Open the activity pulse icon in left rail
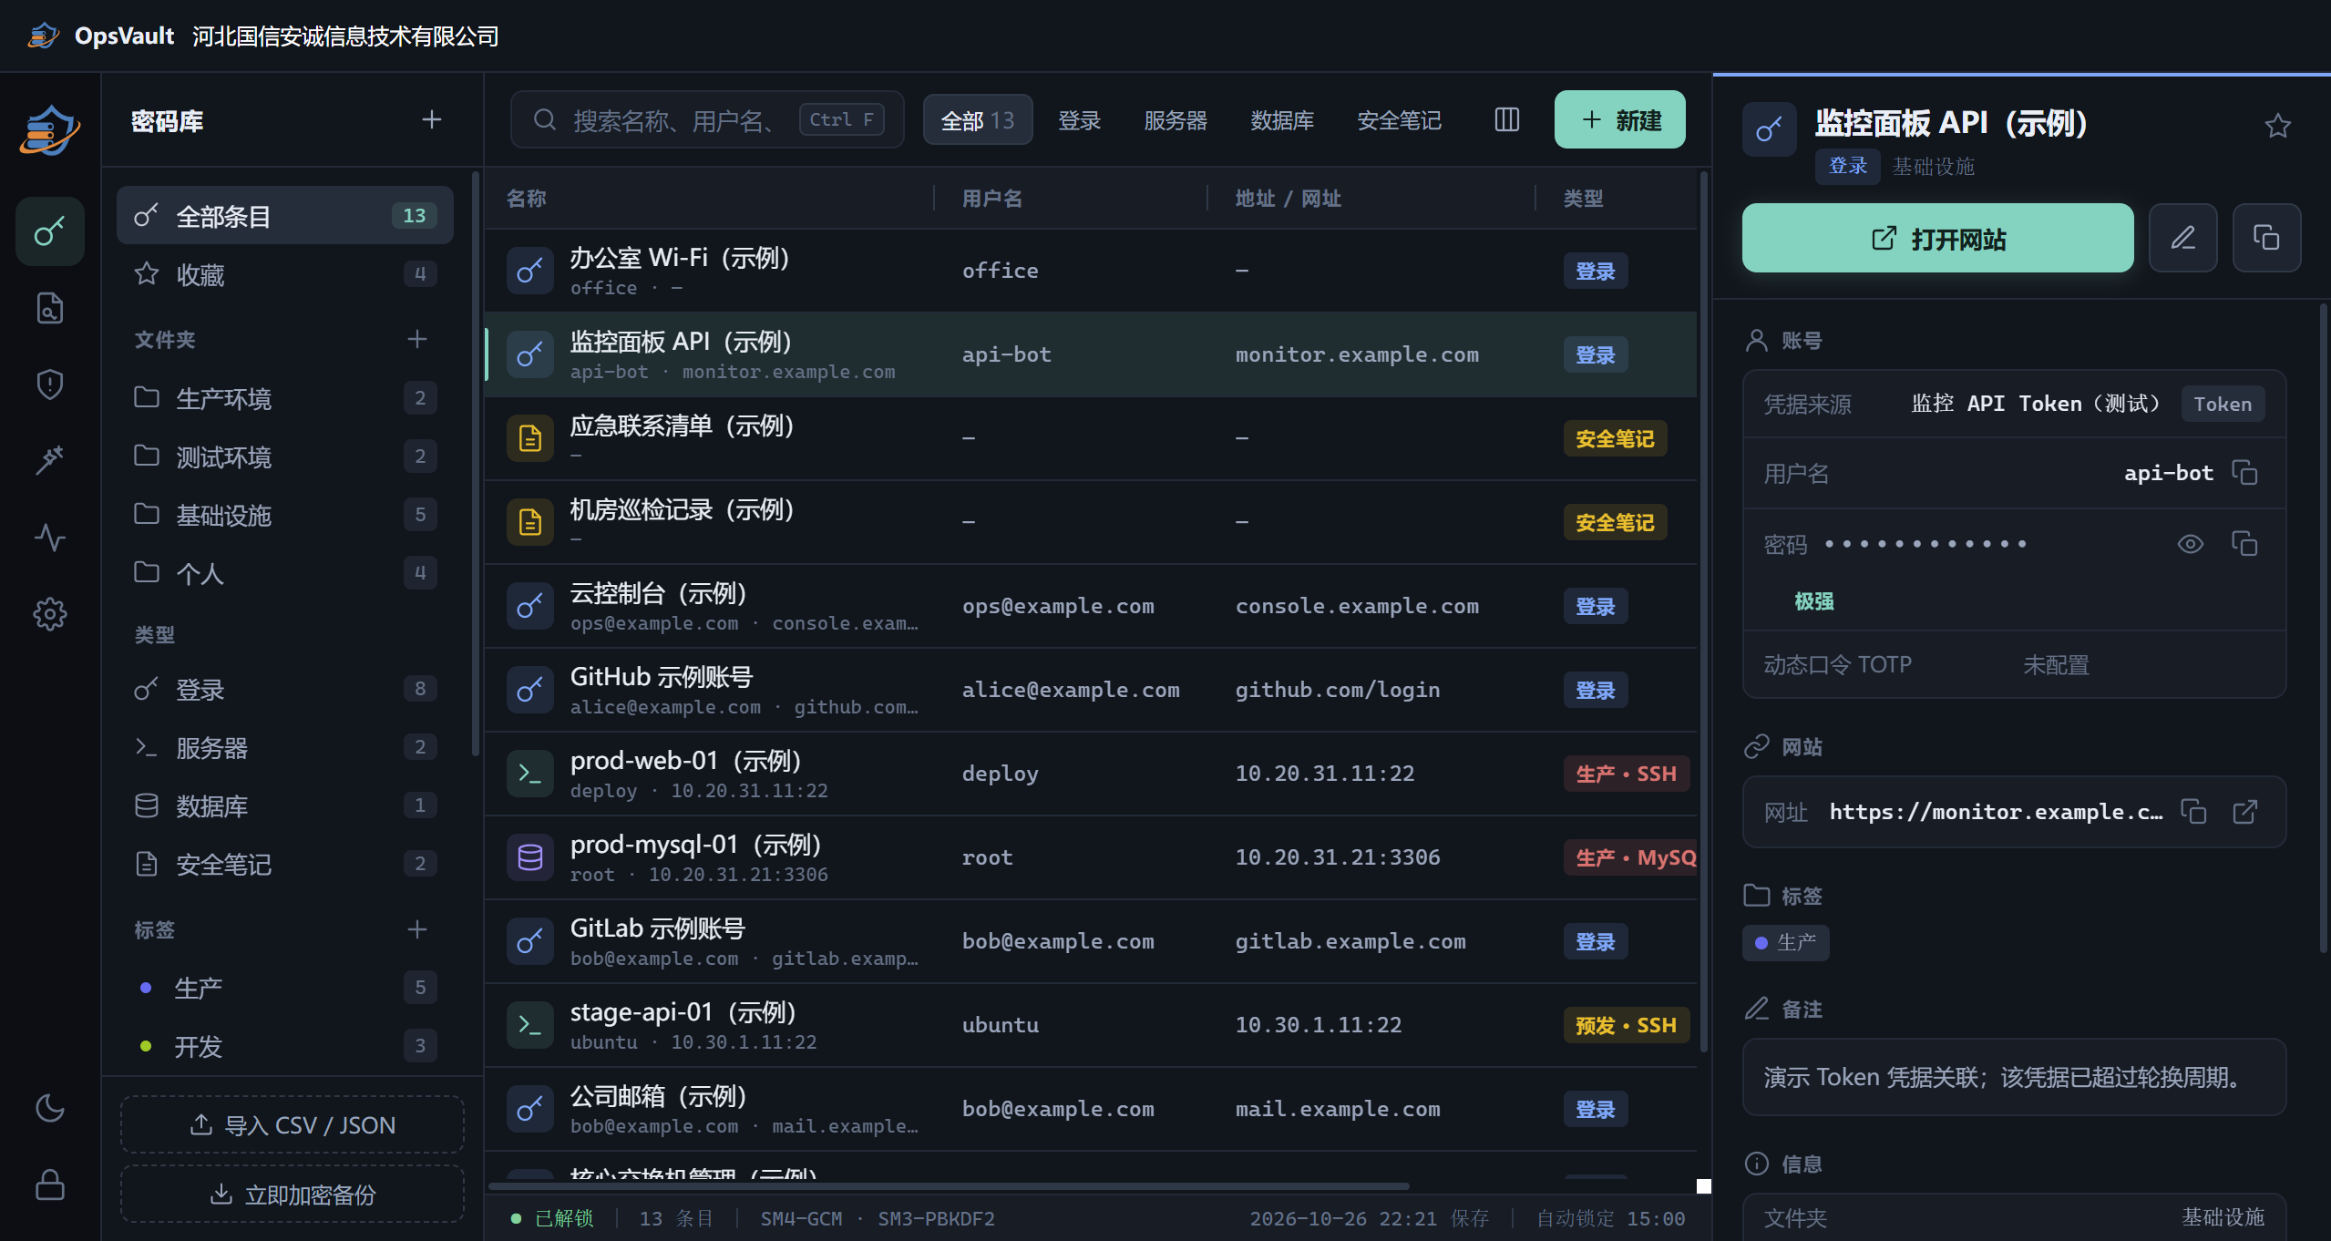 click(x=50, y=538)
